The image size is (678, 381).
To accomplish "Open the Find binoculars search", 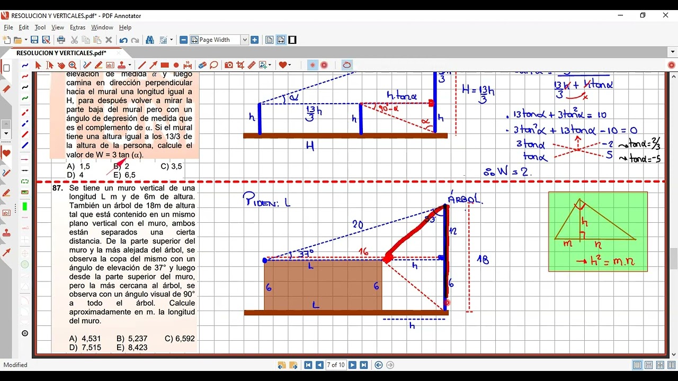I will pyautogui.click(x=150, y=40).
